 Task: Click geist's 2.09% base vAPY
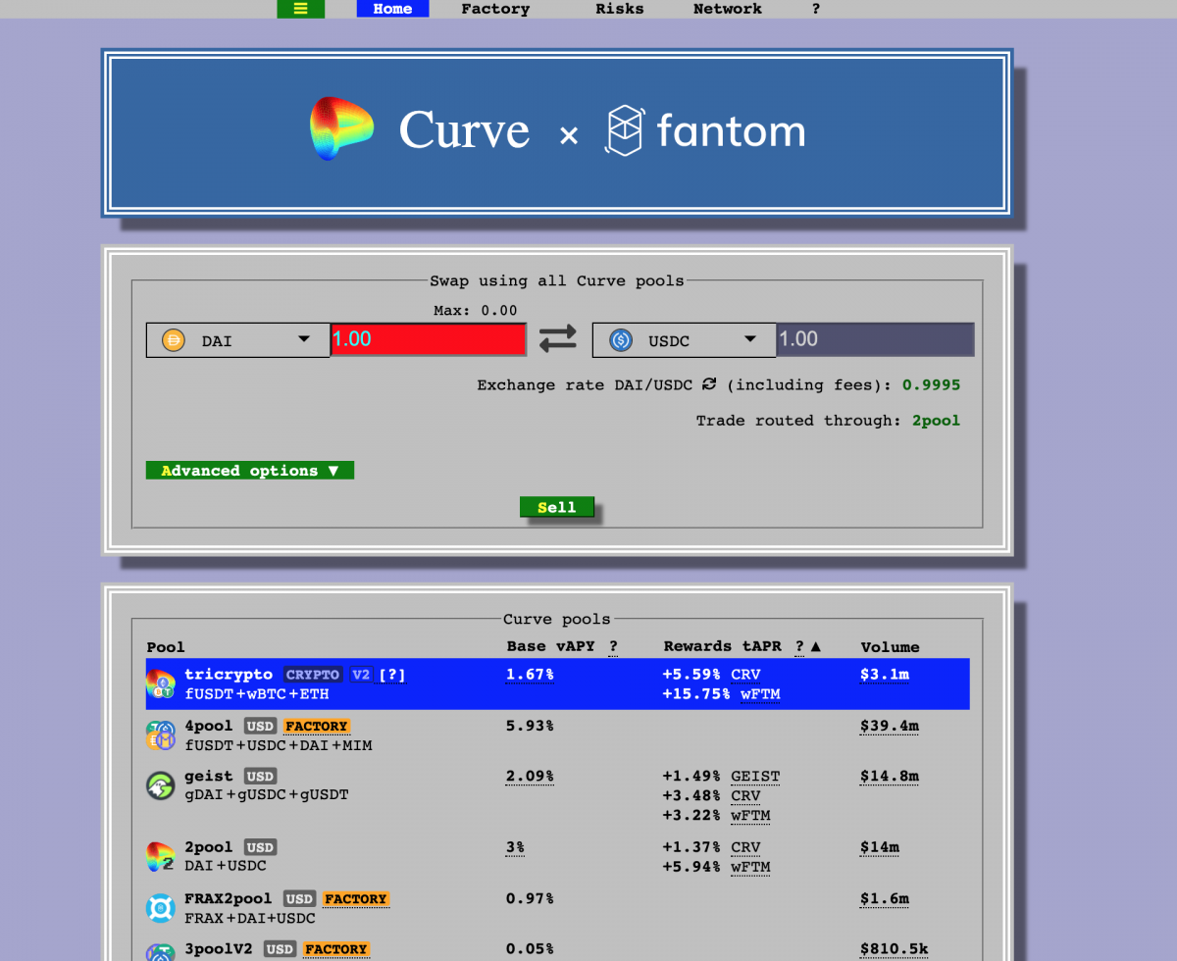click(x=530, y=777)
